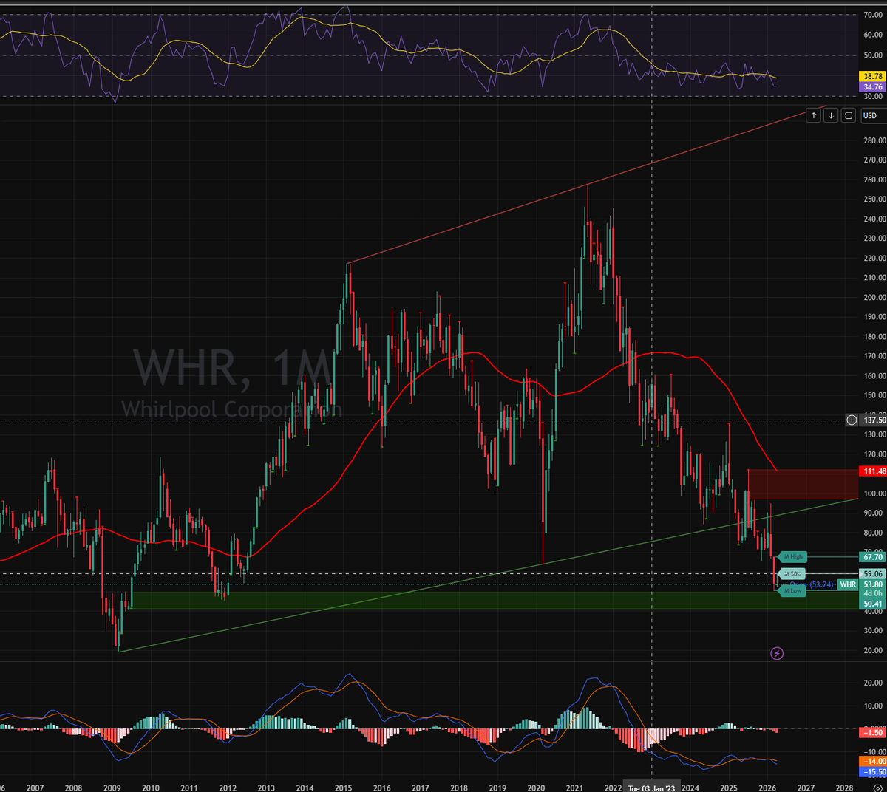
Task: Click the 280.00 price scale label
Action: (874, 140)
